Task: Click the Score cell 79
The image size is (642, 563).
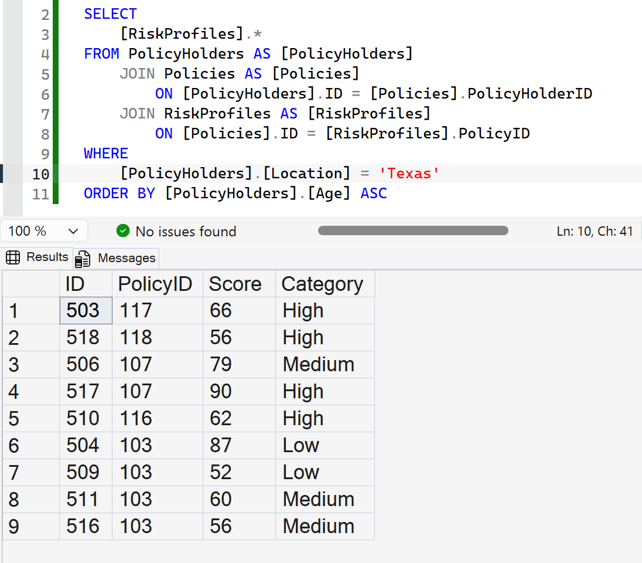Action: 239,365
